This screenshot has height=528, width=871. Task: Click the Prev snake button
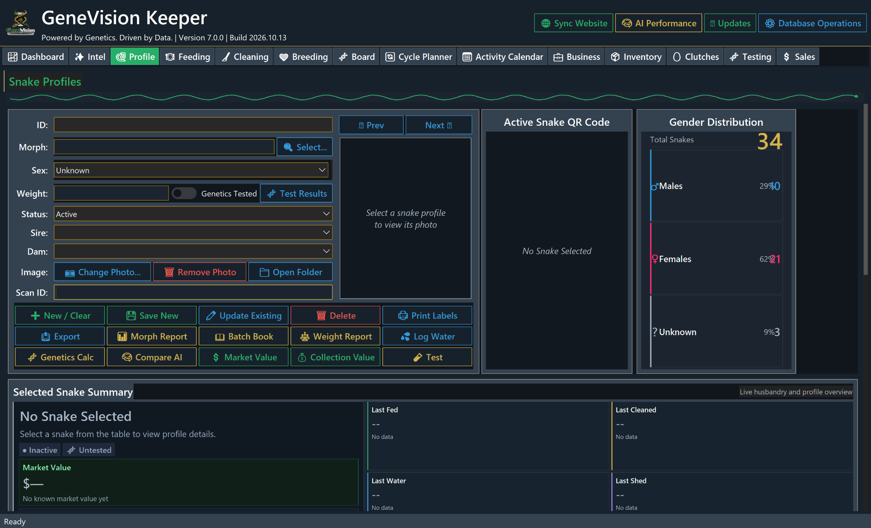point(371,125)
